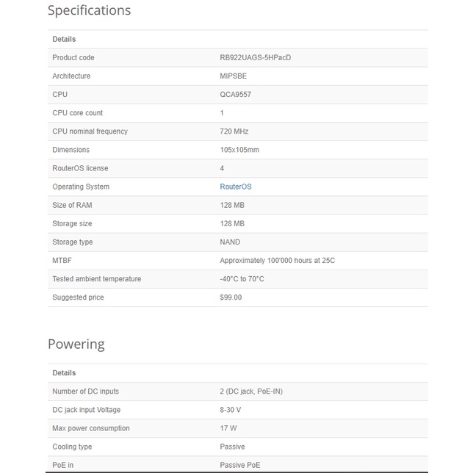Select the RouterOS license row label

point(80,168)
